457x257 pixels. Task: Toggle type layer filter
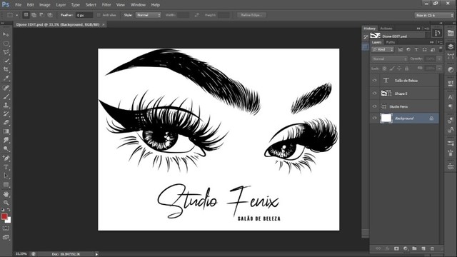[x=416, y=50]
